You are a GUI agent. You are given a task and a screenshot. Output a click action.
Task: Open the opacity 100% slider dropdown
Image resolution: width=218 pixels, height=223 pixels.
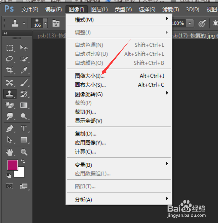[x=190, y=23]
